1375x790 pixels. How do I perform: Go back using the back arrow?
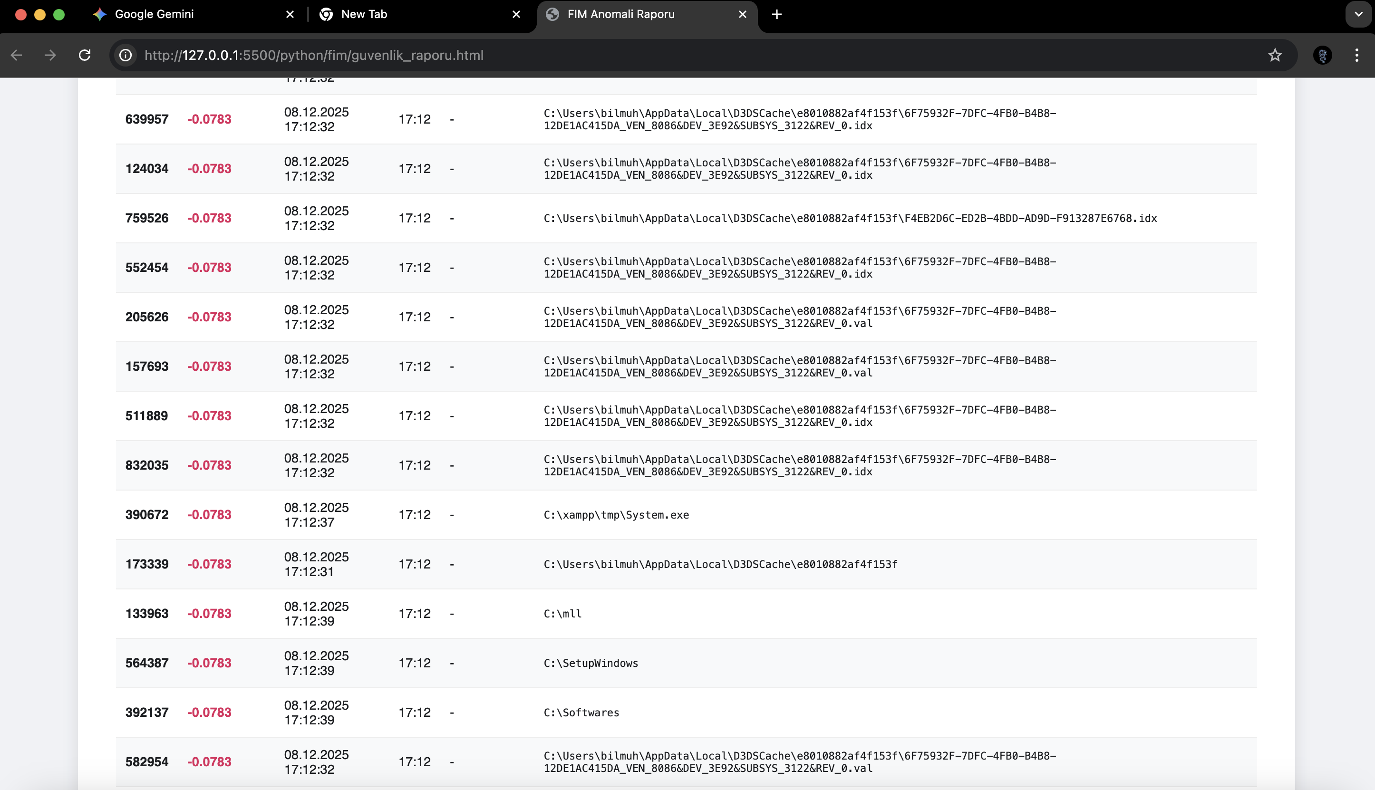[17, 55]
